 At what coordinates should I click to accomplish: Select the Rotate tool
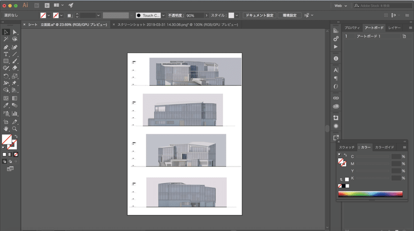point(6,76)
